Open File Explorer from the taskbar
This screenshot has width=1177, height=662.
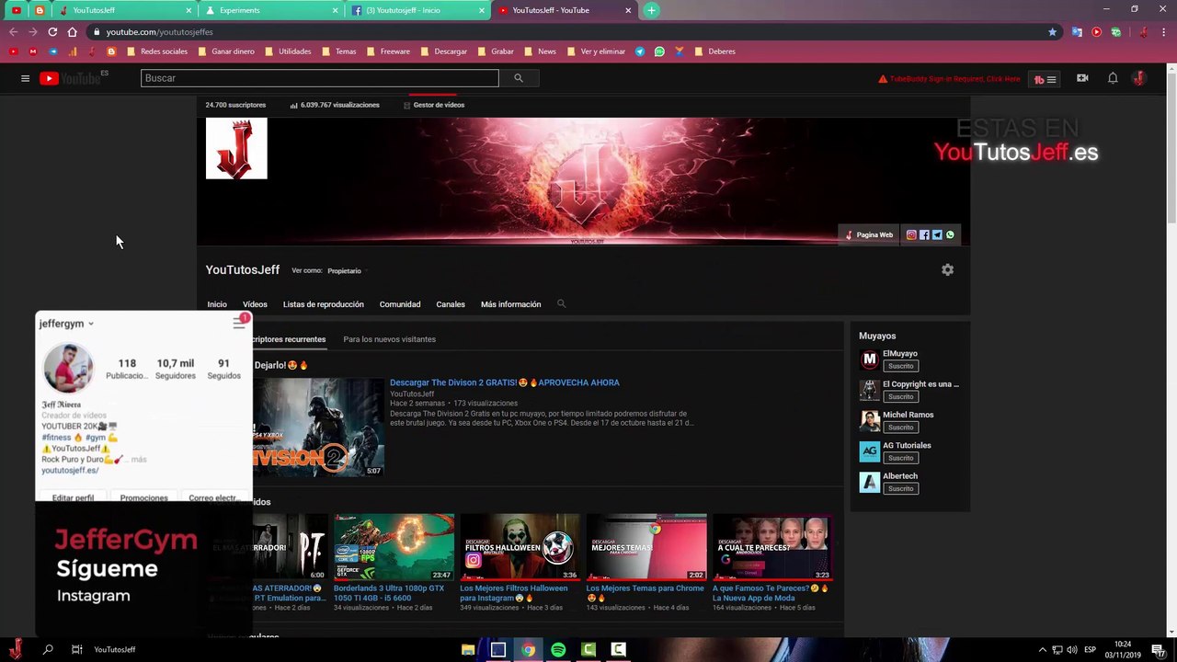tap(468, 649)
